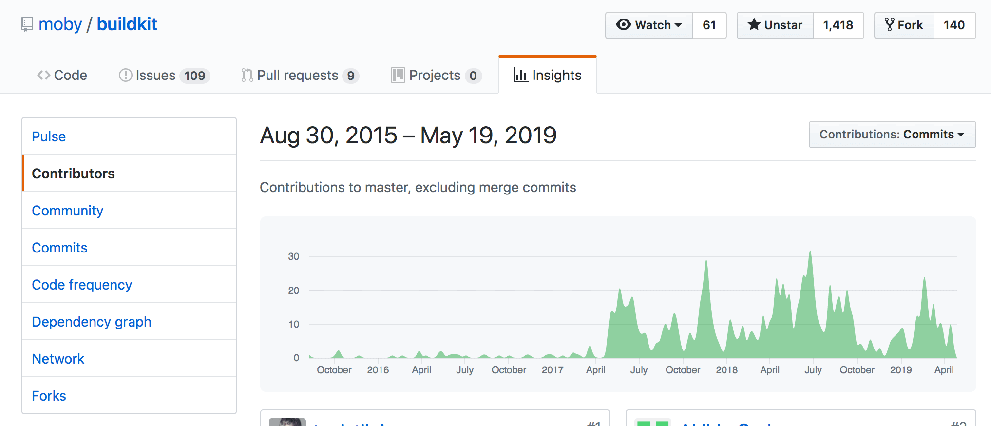Click the Projects count badge 0
Viewport: 991px width, 426px height.
coord(473,76)
